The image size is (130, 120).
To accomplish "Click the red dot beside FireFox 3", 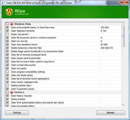I will (x=12, y=92).
